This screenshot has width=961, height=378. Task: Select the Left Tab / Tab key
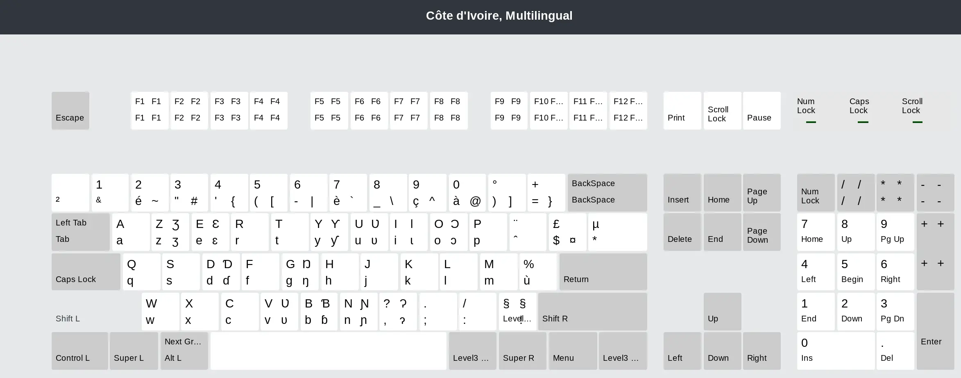[81, 232]
